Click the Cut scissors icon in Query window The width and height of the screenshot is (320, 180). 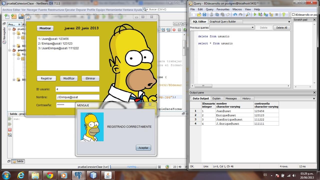(x=212, y=15)
